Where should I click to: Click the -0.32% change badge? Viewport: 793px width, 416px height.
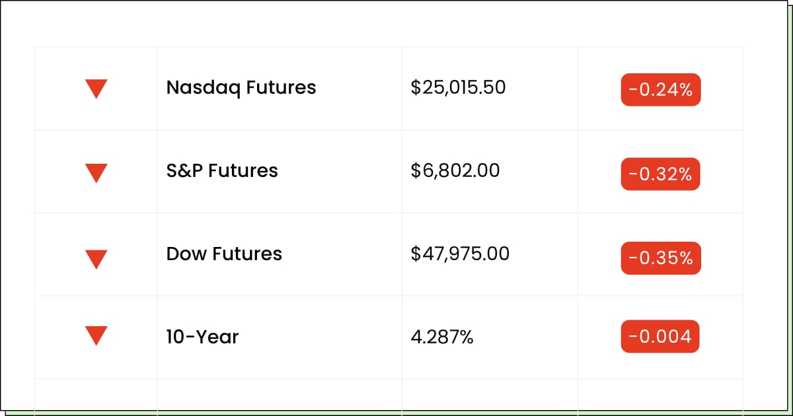pos(660,174)
